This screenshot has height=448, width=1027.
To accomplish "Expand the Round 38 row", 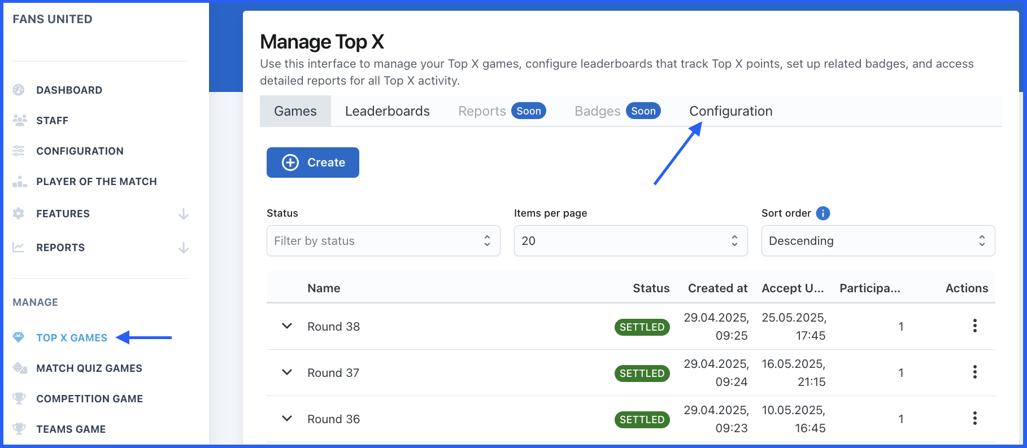I will coord(287,326).
